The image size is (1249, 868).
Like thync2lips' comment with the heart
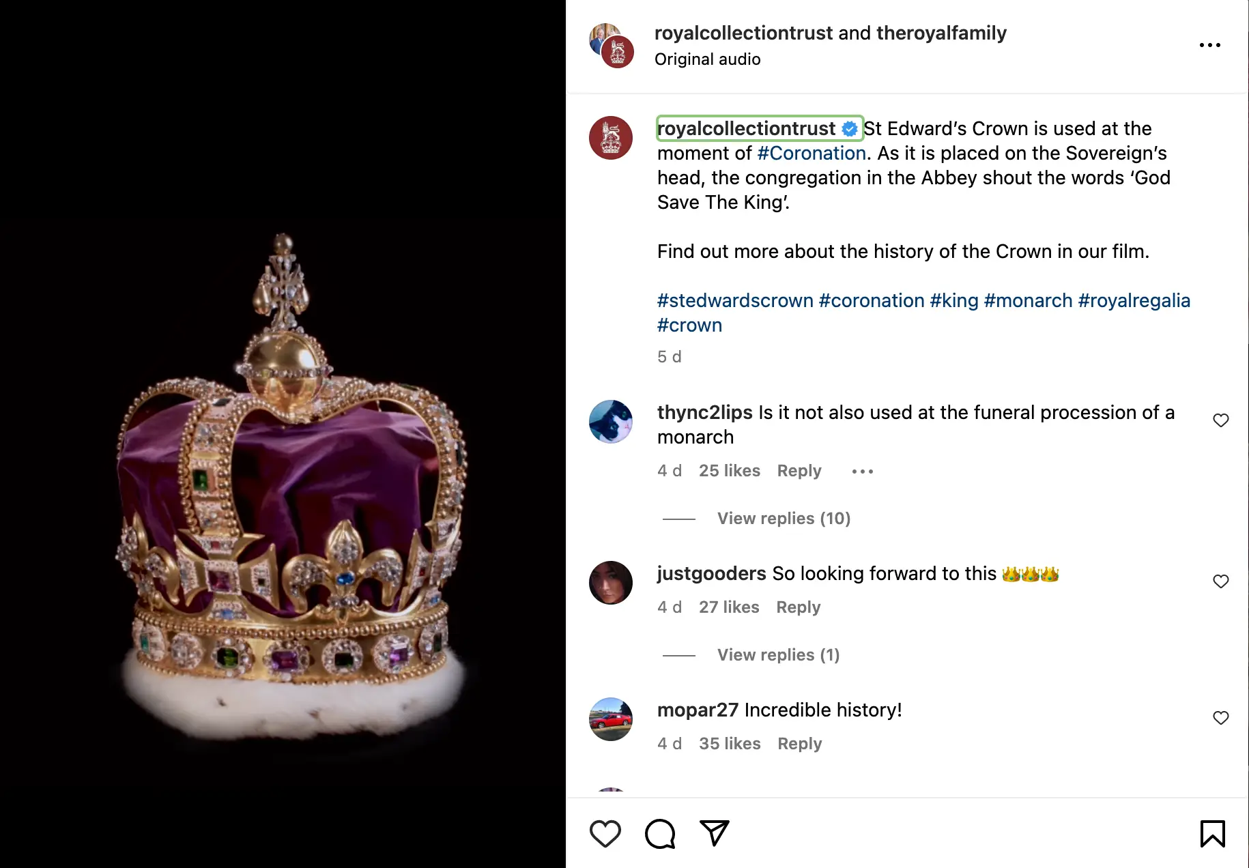coord(1221,420)
